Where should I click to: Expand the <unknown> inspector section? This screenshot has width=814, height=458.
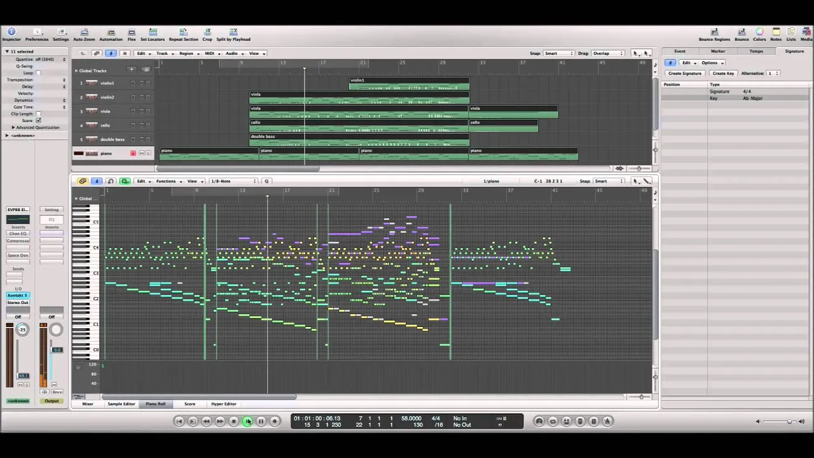(7, 135)
